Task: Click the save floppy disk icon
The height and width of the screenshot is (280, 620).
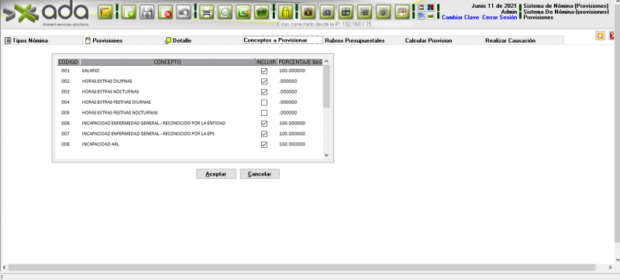Action: coord(147,12)
